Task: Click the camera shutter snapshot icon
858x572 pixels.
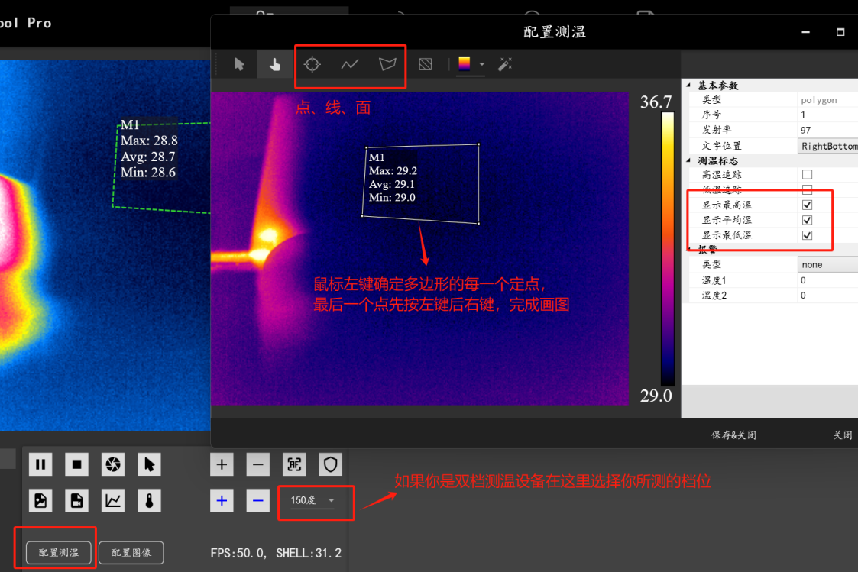Action: pos(113,464)
